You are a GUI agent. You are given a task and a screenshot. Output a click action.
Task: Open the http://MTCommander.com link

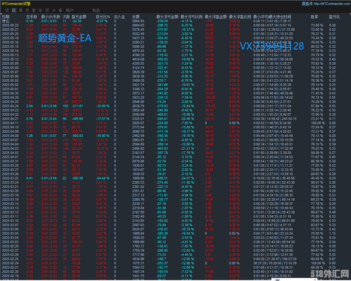[x=332, y=4]
